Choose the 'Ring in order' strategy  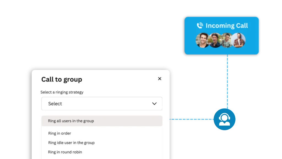point(59,133)
